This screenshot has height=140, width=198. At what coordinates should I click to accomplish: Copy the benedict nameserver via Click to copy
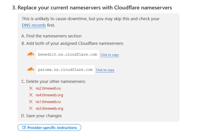click(110, 55)
